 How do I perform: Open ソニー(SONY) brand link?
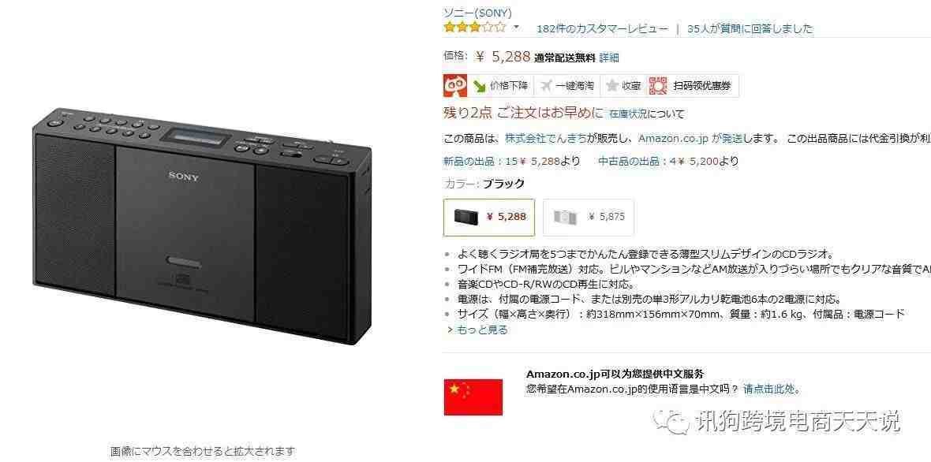click(x=477, y=13)
